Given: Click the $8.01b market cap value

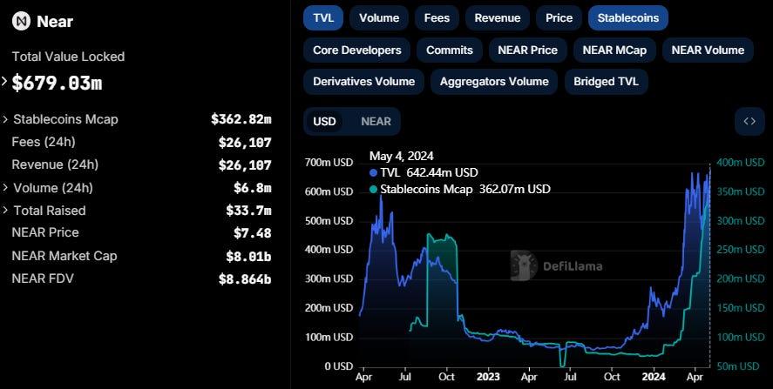Looking at the screenshot, I should 248,256.
